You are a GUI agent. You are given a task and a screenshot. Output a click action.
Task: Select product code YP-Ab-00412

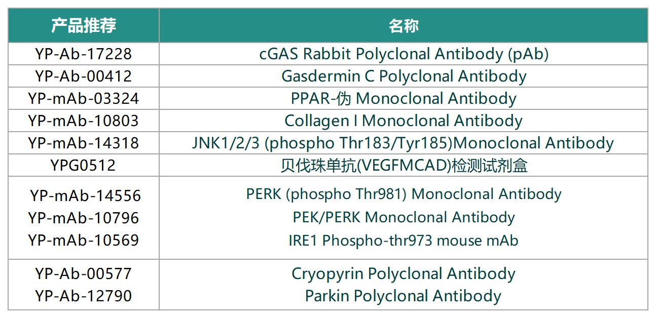pos(84,76)
